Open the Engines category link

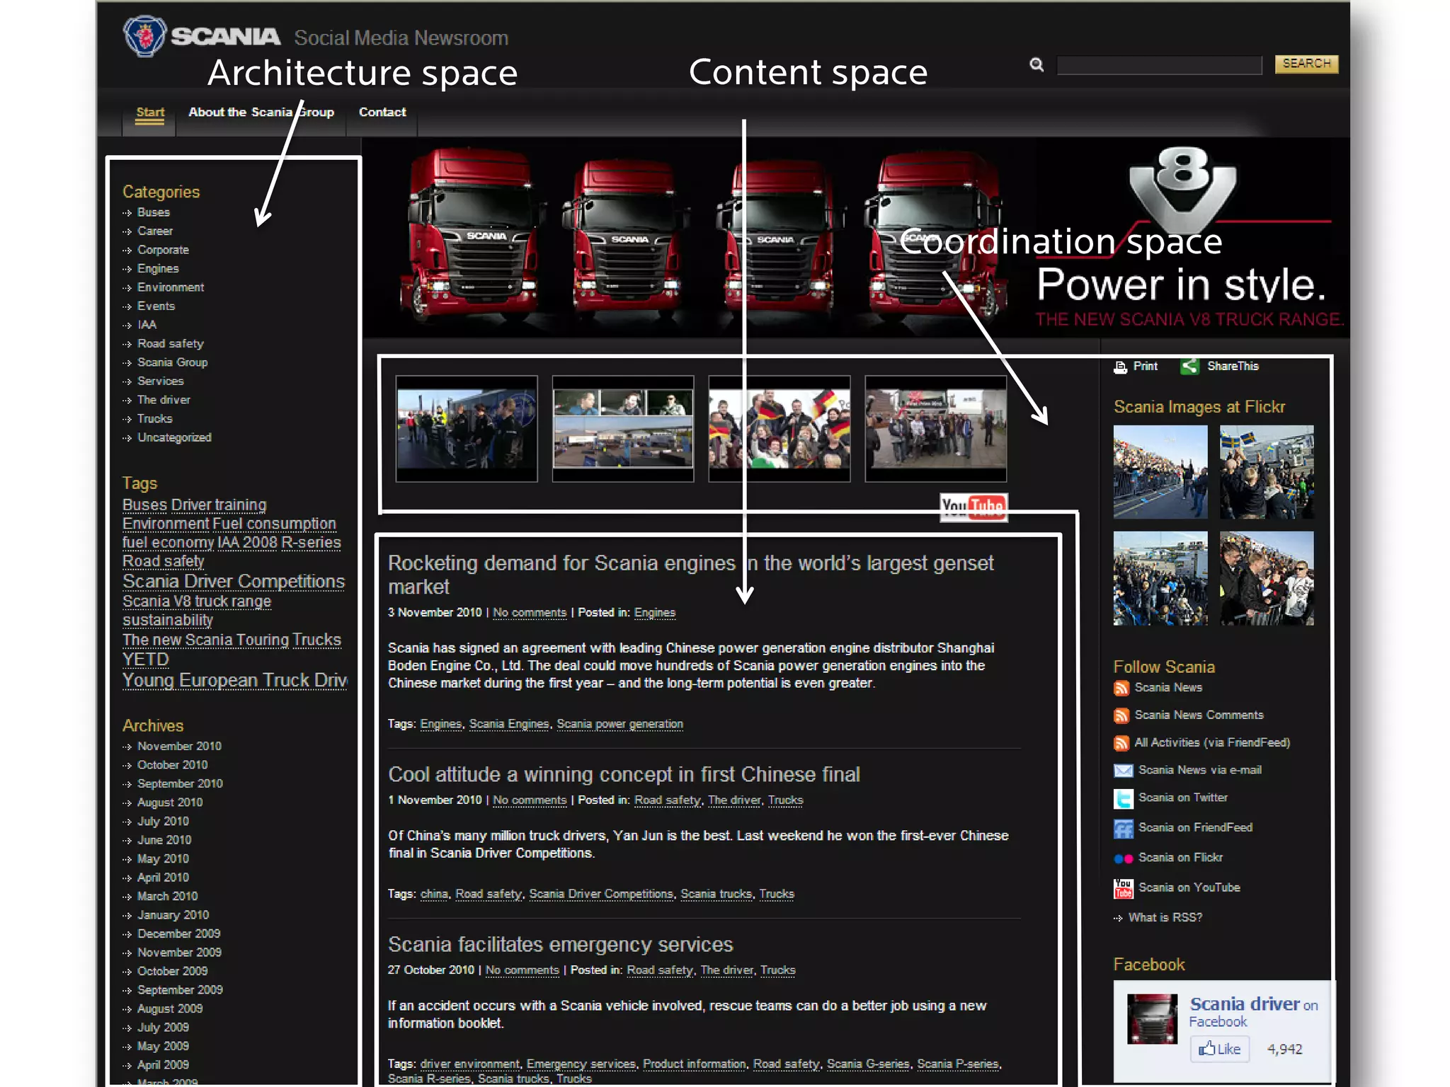[x=158, y=269]
